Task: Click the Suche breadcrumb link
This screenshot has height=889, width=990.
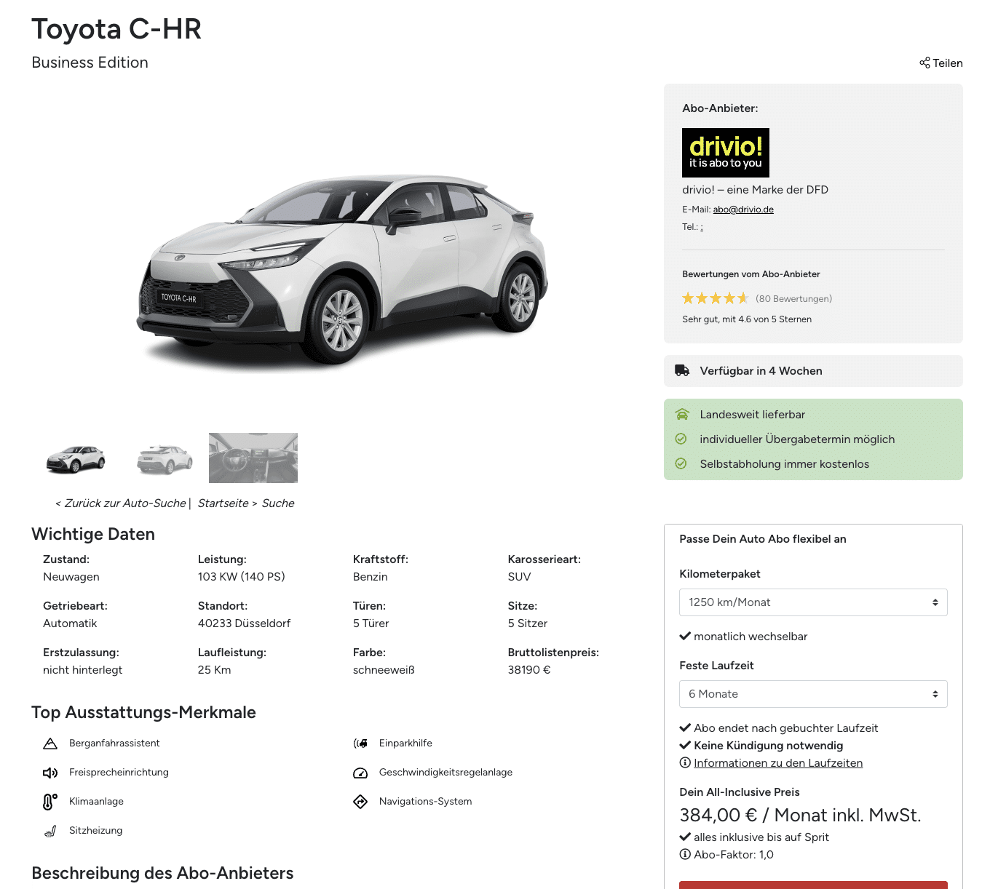Action: [x=278, y=503]
